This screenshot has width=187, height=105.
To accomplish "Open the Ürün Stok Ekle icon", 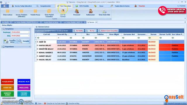I will [x=104, y=13].
